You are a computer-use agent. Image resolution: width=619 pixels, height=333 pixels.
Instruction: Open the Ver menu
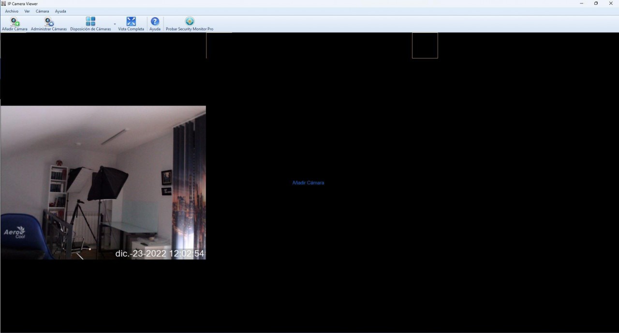coord(27,11)
